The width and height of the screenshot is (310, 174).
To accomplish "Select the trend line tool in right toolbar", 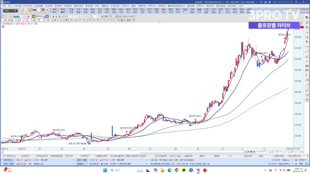I will click(x=307, y=52).
